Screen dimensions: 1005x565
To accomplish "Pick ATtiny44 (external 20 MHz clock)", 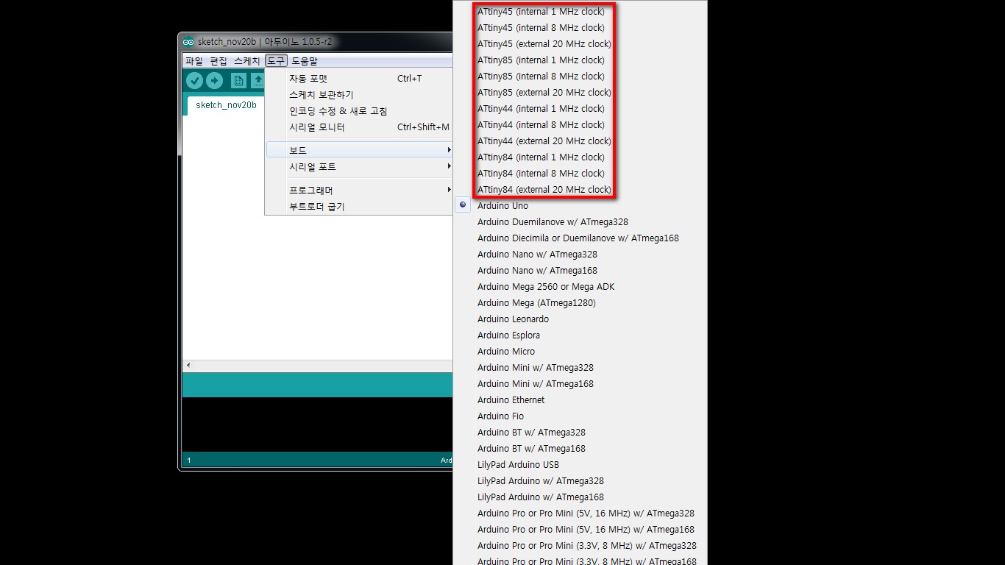I will point(580,141).
